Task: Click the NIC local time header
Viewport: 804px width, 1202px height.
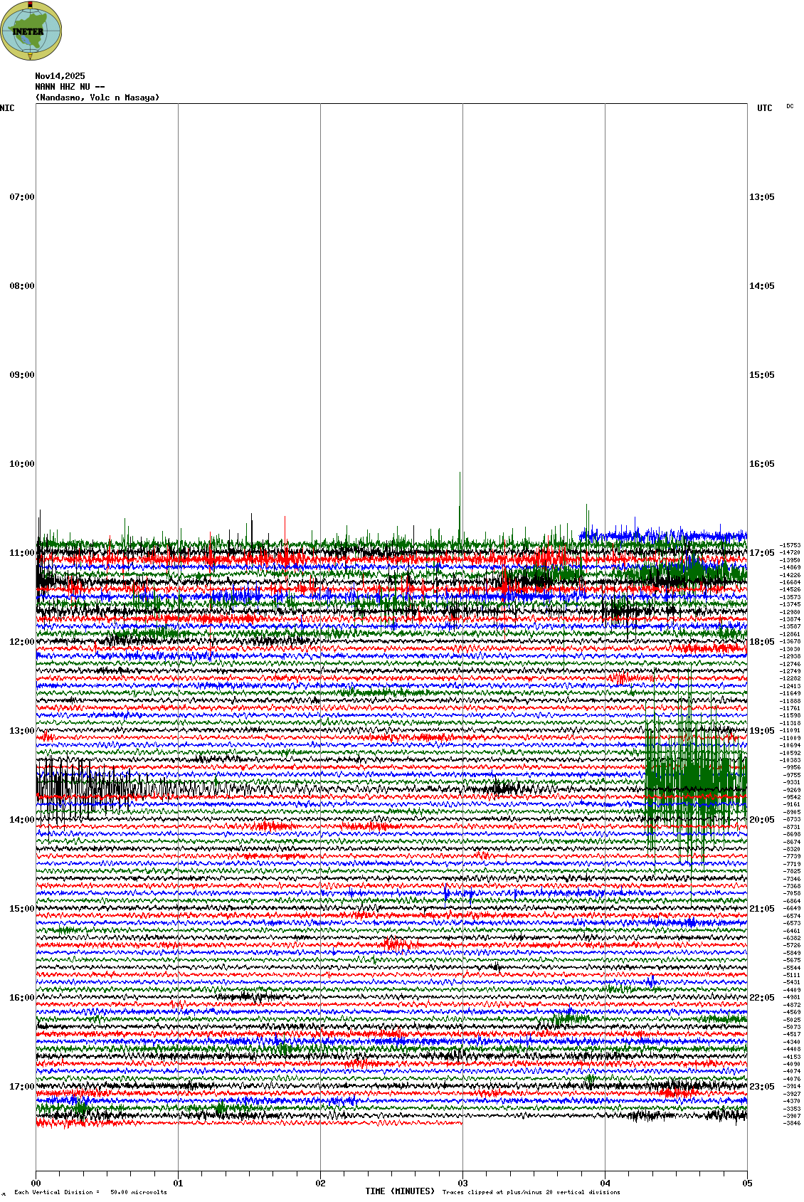Action: (x=7, y=108)
